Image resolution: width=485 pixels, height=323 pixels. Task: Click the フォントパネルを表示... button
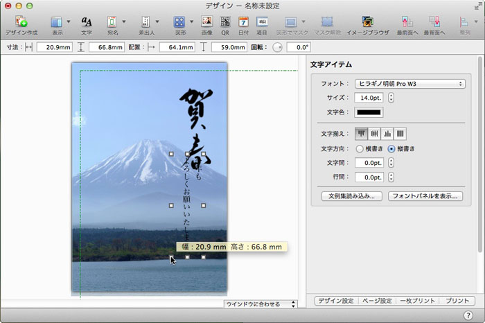[x=425, y=196]
